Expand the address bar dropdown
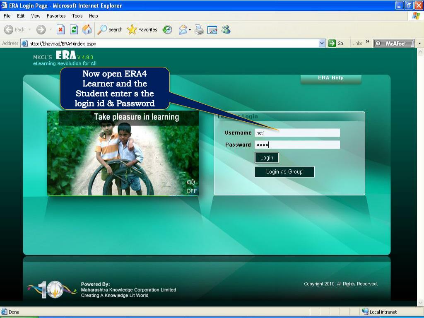Image resolution: width=424 pixels, height=318 pixels. click(322, 43)
